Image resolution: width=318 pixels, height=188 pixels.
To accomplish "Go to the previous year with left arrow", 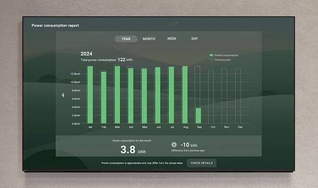I will tap(63, 95).
